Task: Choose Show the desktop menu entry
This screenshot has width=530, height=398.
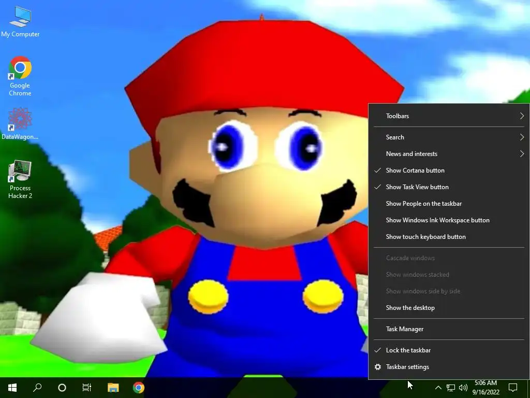Action: (x=449, y=308)
